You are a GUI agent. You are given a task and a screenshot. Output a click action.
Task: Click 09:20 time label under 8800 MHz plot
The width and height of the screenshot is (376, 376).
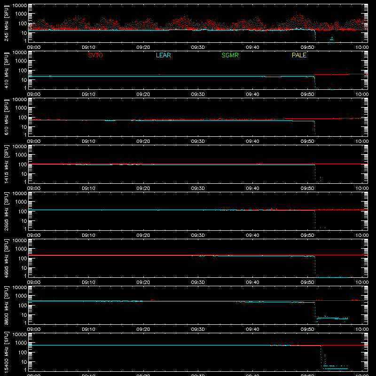[x=143, y=329]
